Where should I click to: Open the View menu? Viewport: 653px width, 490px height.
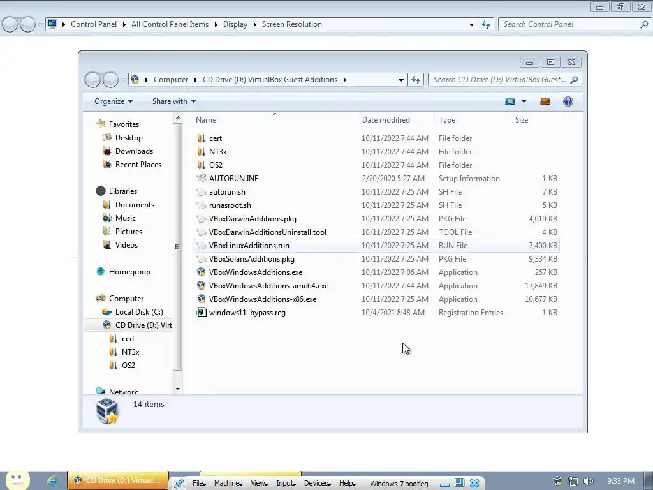(x=259, y=484)
